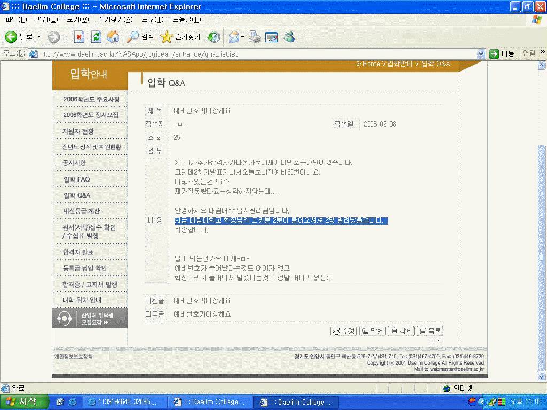
Task: Click the Print icon in the toolbar
Action: pos(255,36)
